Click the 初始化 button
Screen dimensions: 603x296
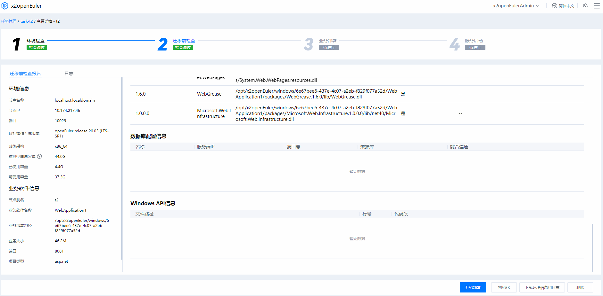(x=504, y=287)
